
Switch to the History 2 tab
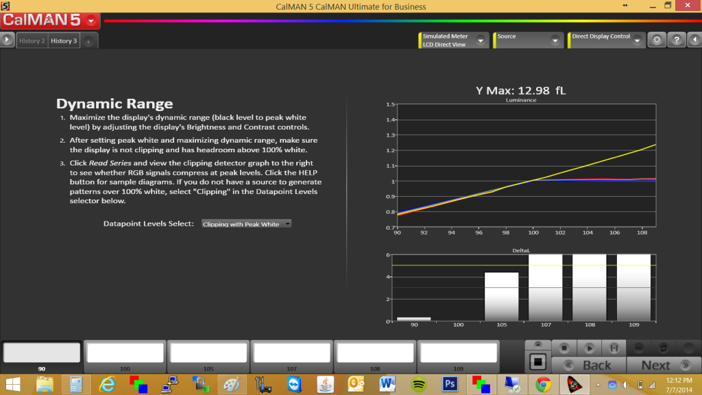pyautogui.click(x=32, y=40)
